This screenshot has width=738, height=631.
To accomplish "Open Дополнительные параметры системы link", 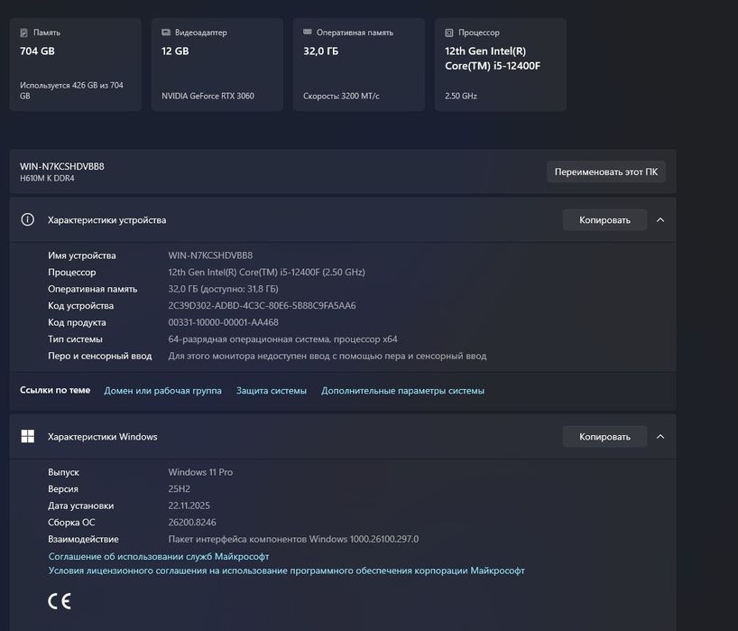I will click(x=402, y=390).
